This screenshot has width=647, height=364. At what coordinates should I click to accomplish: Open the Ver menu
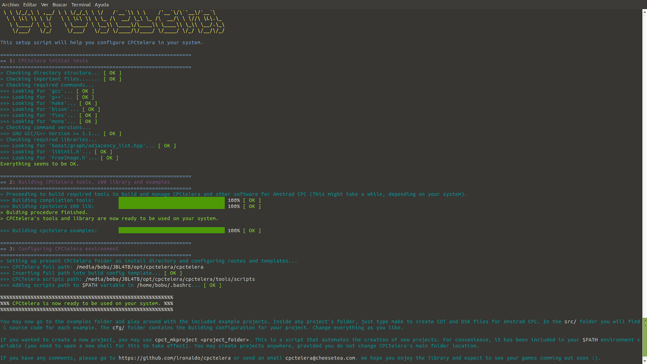[x=44, y=5]
